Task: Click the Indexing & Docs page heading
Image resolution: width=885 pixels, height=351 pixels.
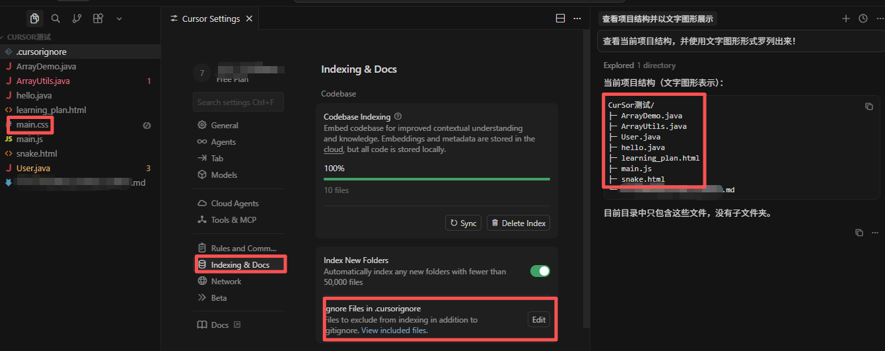Action: point(359,69)
